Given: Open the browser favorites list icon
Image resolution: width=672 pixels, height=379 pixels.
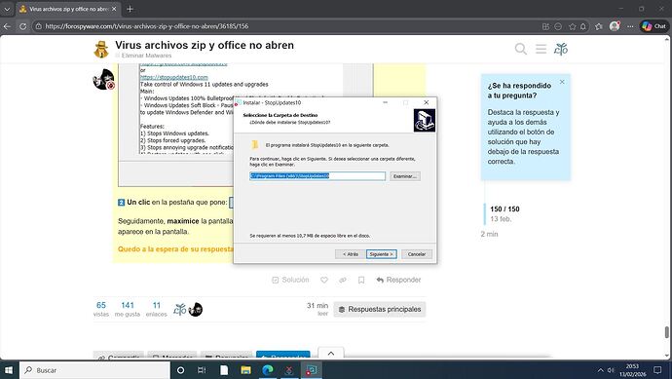Looking at the screenshot, I should [599, 26].
